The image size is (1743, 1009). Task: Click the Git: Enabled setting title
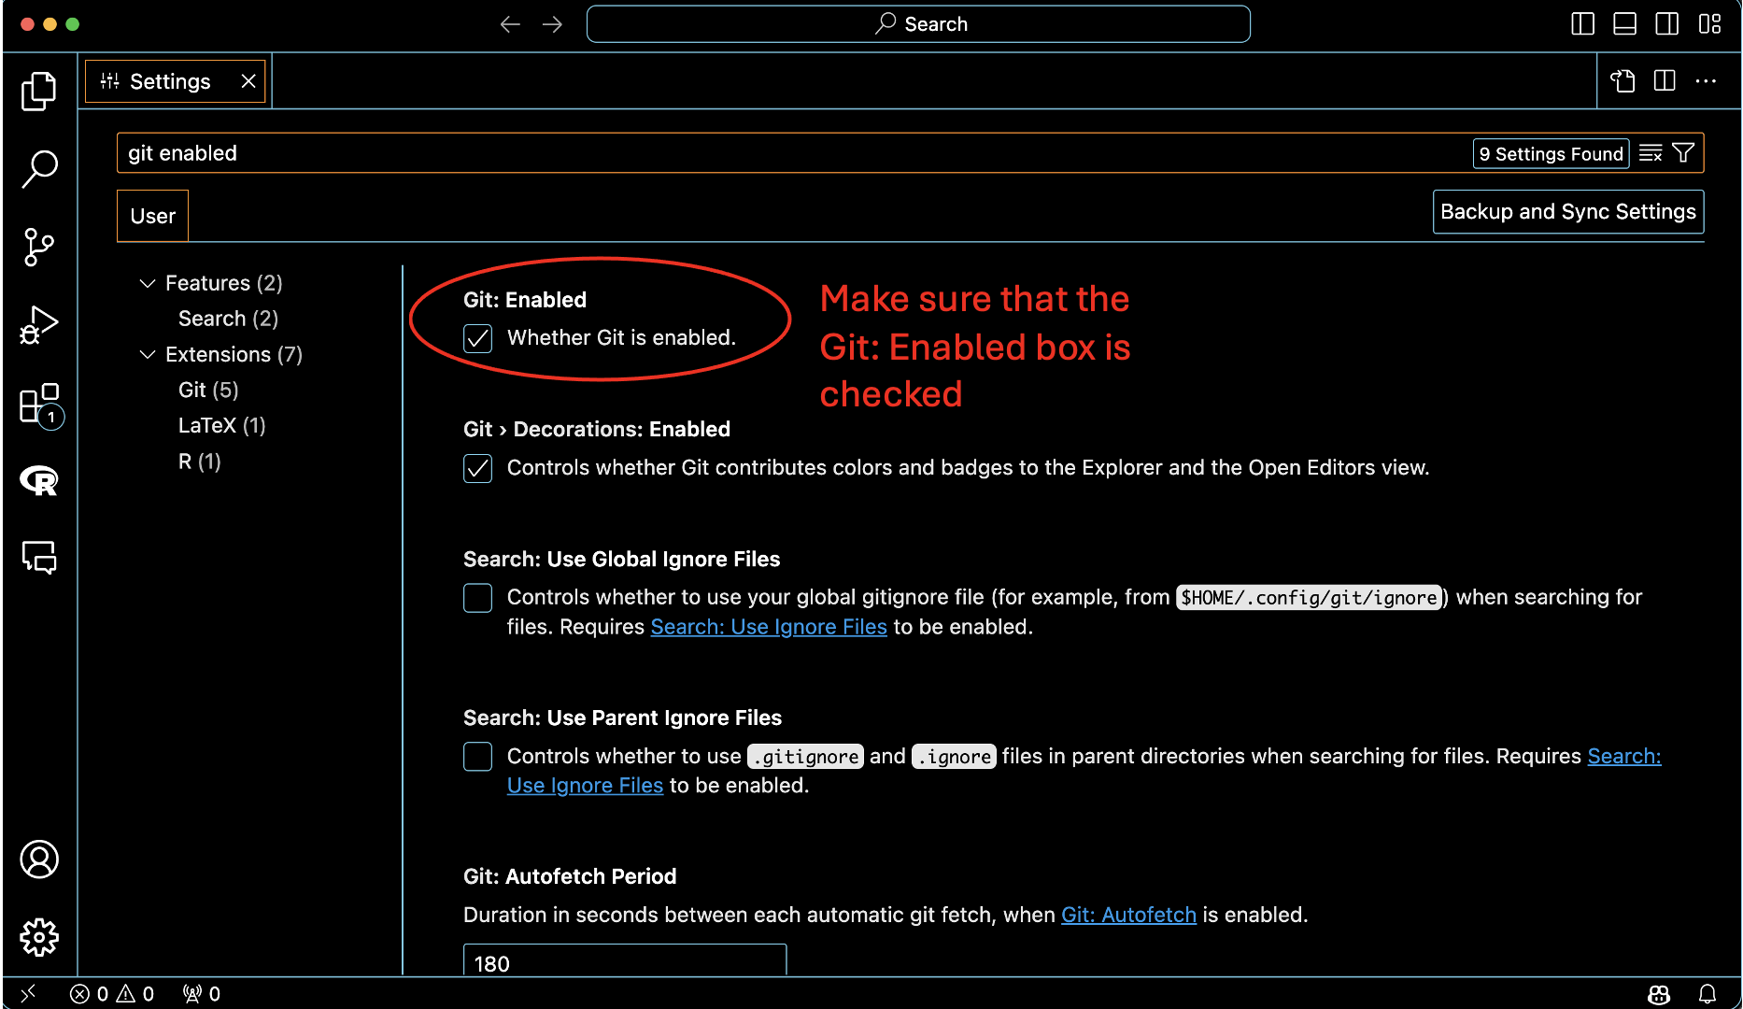point(525,300)
